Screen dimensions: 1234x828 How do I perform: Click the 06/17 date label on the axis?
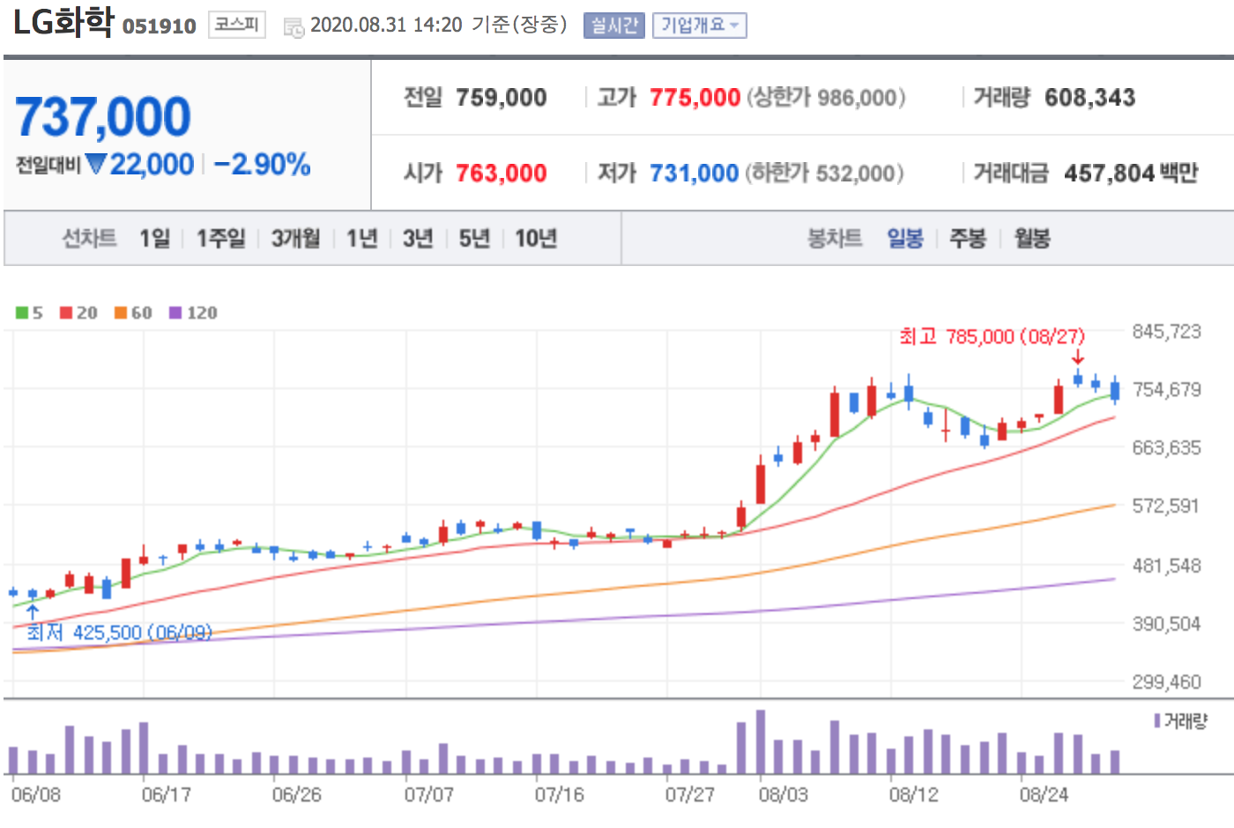coord(167,795)
